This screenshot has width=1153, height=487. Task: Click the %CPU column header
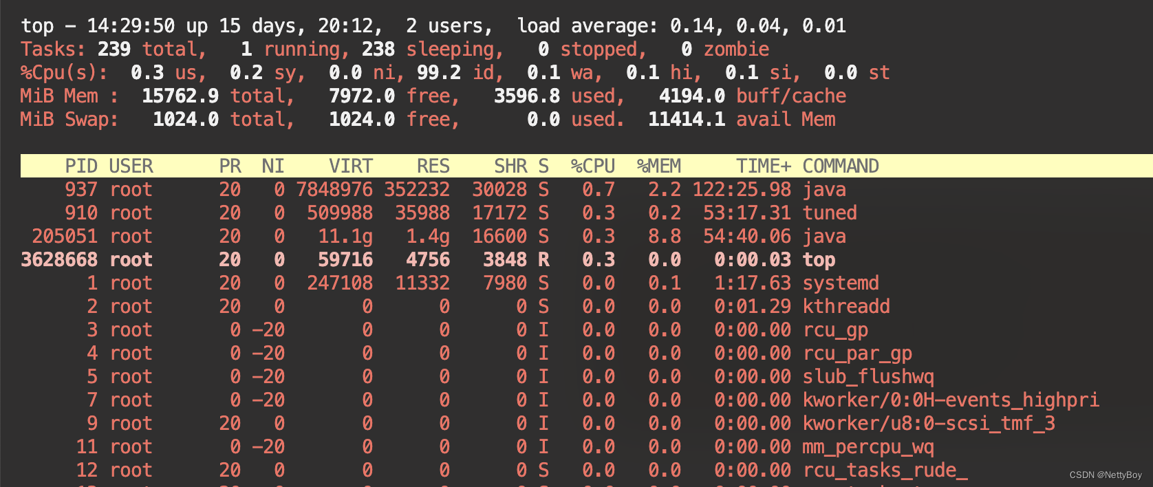coord(593,166)
